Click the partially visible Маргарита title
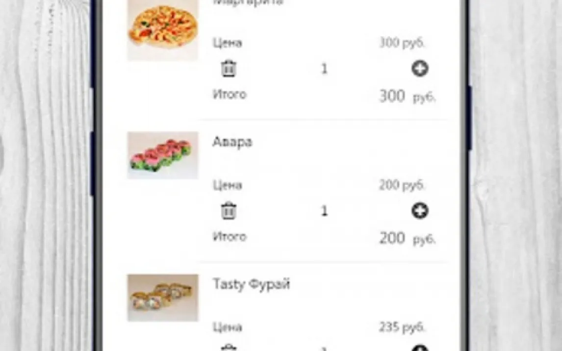This screenshot has width=562, height=351. click(248, 2)
